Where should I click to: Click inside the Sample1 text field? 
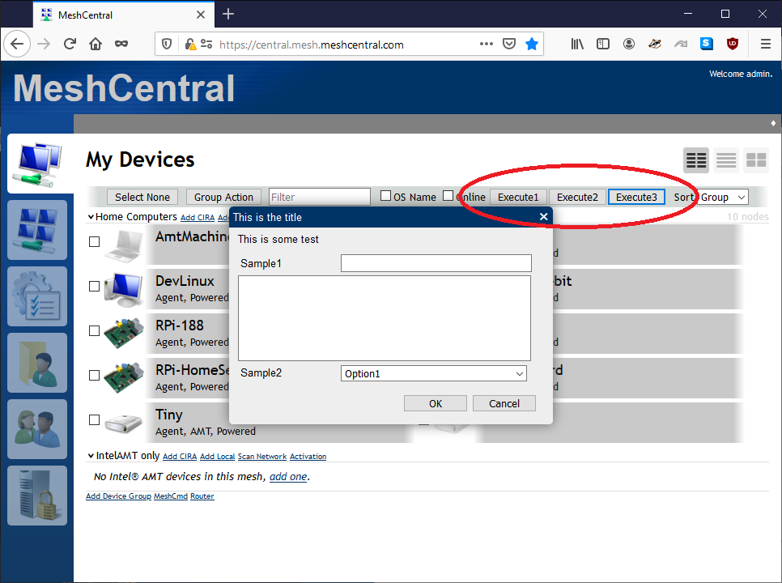click(x=436, y=262)
